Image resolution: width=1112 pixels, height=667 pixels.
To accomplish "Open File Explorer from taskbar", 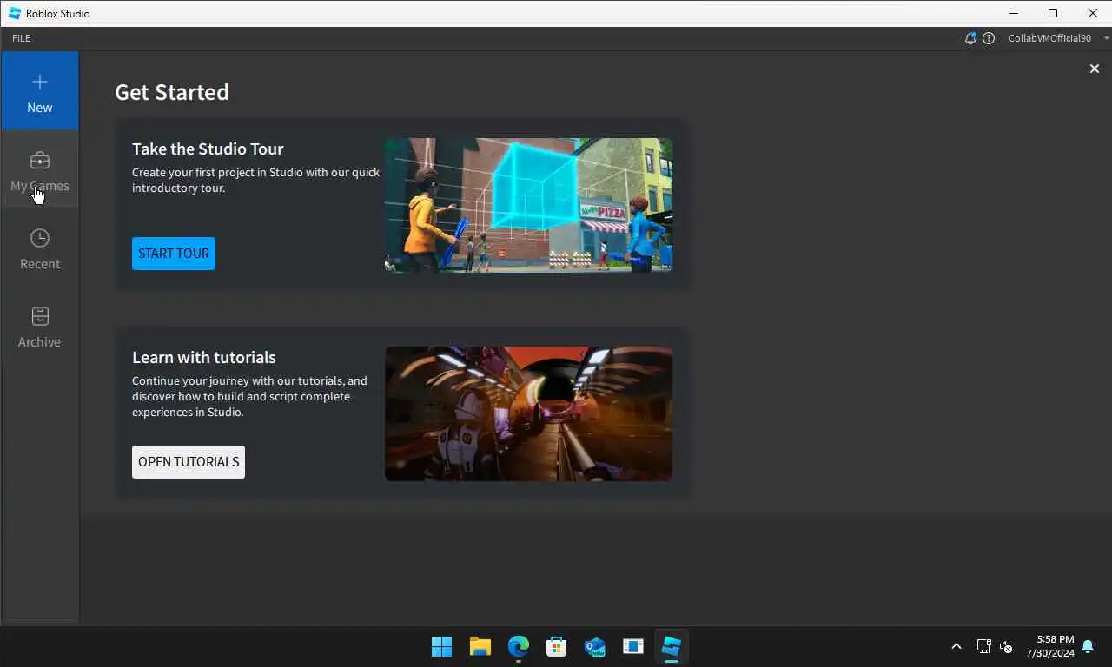I will point(480,646).
